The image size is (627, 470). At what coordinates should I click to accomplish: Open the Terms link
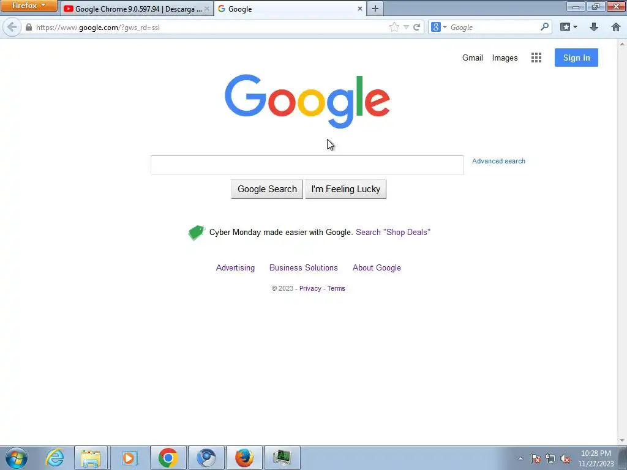coord(336,289)
